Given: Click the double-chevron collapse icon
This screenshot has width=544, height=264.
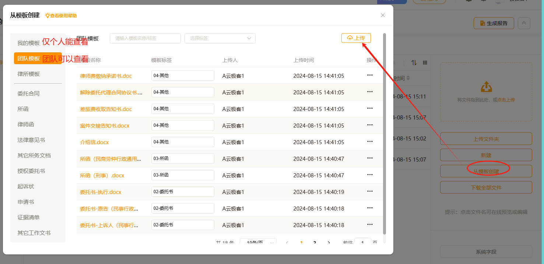Looking at the screenshot, I should pyautogui.click(x=524, y=23).
